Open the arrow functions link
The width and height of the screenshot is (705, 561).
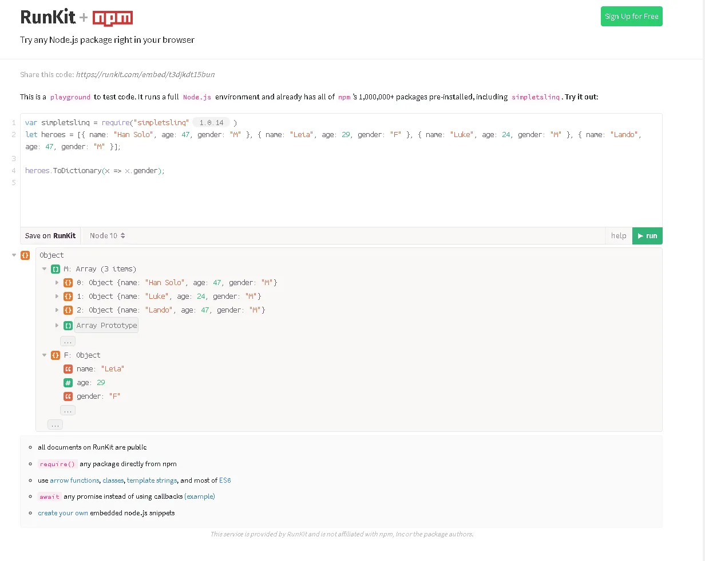(x=74, y=480)
